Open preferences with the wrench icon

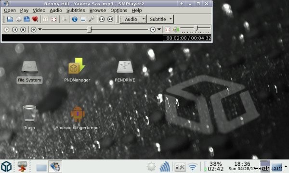click(92, 19)
